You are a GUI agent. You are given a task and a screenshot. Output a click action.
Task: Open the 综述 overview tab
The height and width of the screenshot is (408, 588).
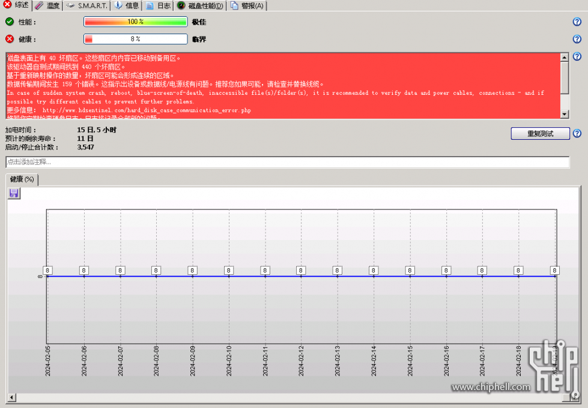click(16, 5)
